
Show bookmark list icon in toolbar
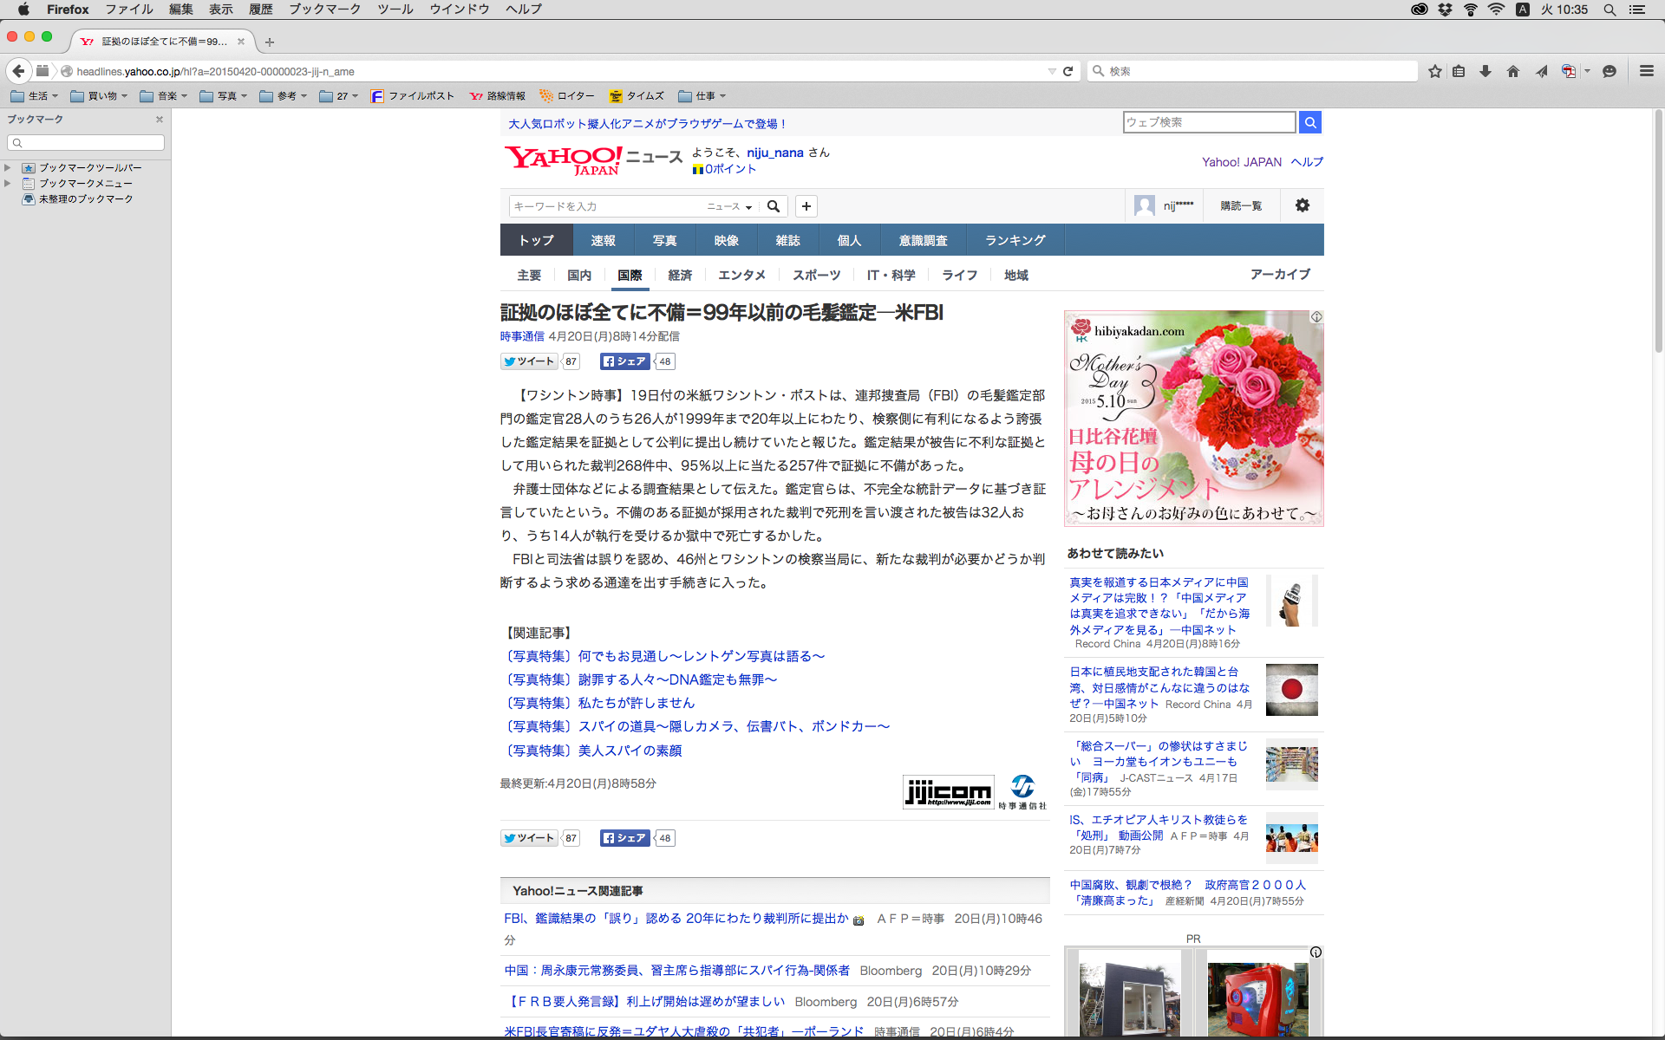point(1459,71)
